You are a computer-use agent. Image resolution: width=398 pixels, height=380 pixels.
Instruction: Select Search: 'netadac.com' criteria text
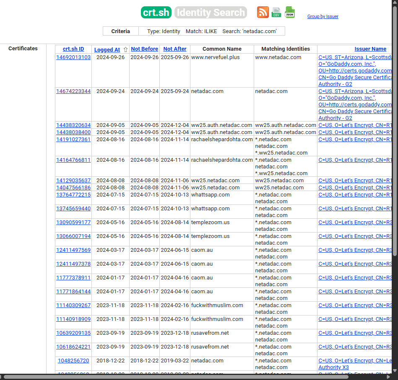(x=250, y=31)
